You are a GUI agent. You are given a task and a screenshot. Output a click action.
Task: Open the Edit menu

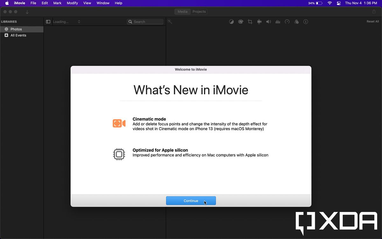(45, 3)
